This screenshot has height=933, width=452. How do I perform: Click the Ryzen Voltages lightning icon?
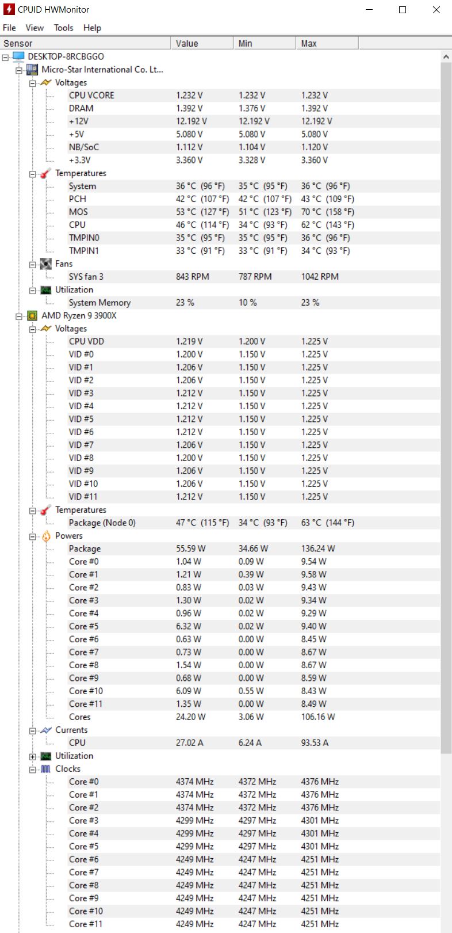click(46, 329)
